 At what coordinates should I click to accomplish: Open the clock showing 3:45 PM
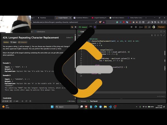(x=159, y=107)
